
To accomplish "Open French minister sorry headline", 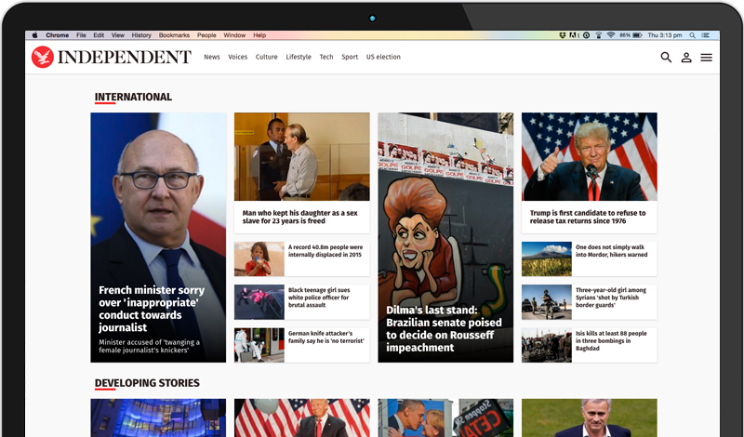I will coord(152,309).
